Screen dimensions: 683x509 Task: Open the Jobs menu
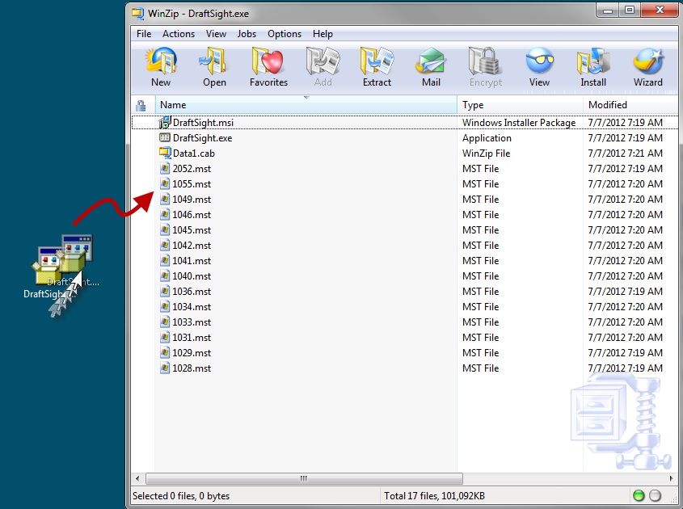click(247, 34)
